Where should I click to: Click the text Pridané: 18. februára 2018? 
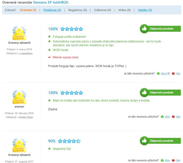coord(19,113)
